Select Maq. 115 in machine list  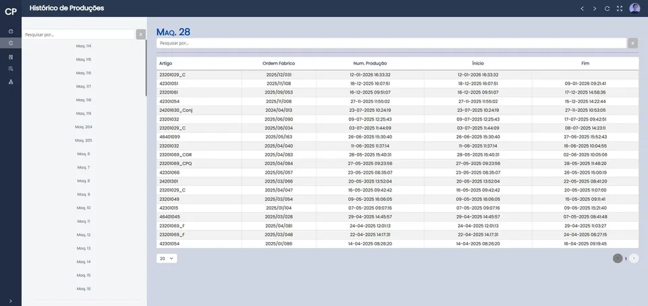point(84,59)
